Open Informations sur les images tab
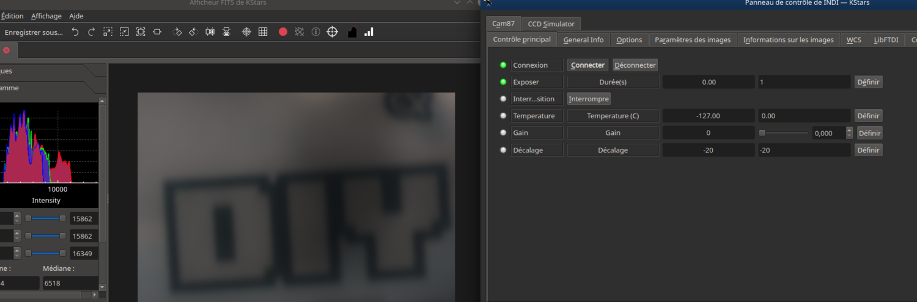The image size is (917, 302). pos(789,40)
